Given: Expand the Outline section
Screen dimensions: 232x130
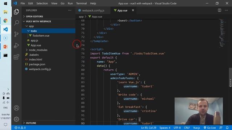Looking at the screenshot, I should (49, 123).
